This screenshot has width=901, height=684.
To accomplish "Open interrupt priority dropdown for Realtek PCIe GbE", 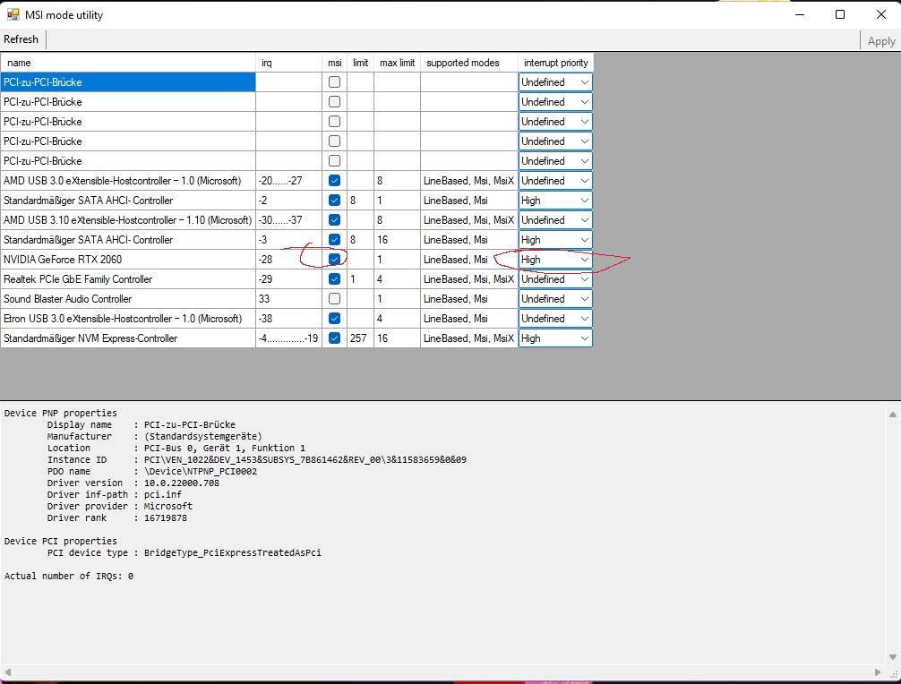I will pyautogui.click(x=555, y=279).
